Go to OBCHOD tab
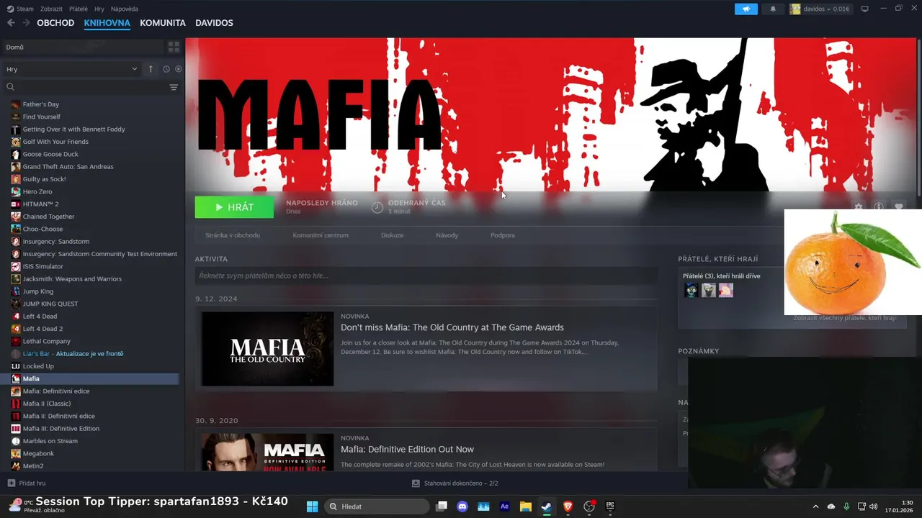Screen dimensions: 922x518 [x=55, y=23]
